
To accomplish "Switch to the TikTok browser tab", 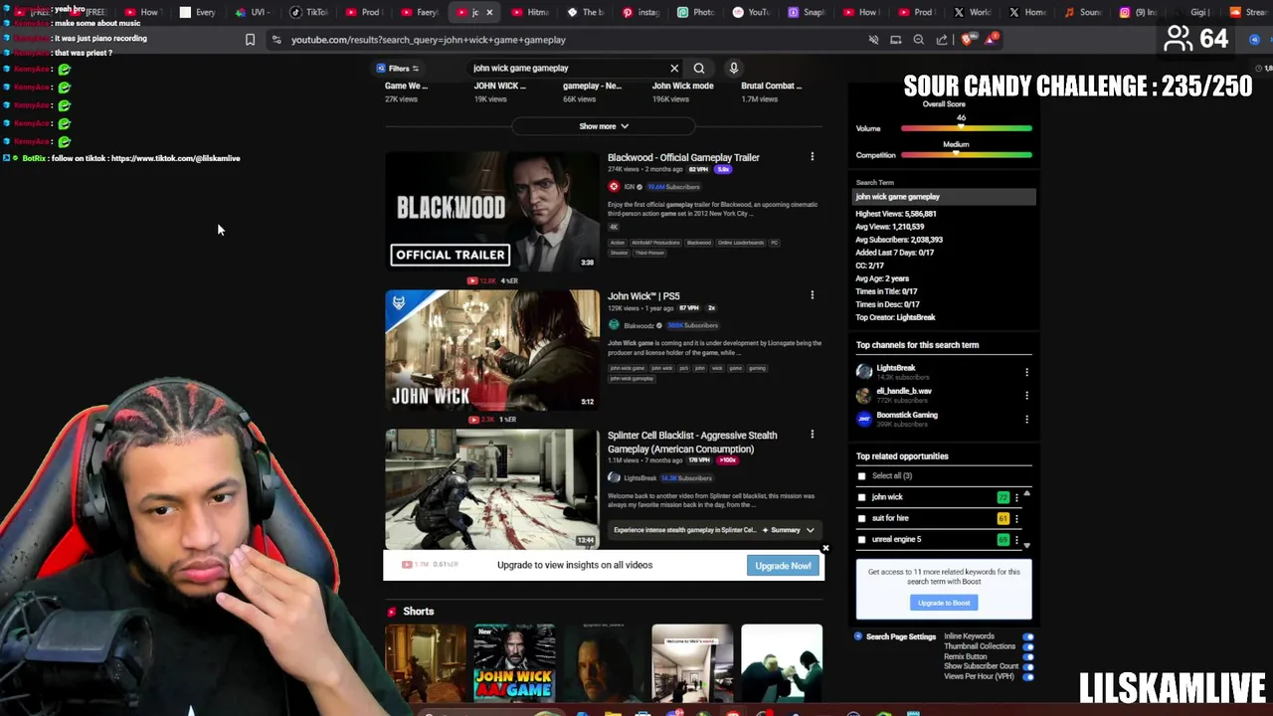I will pyautogui.click(x=308, y=12).
